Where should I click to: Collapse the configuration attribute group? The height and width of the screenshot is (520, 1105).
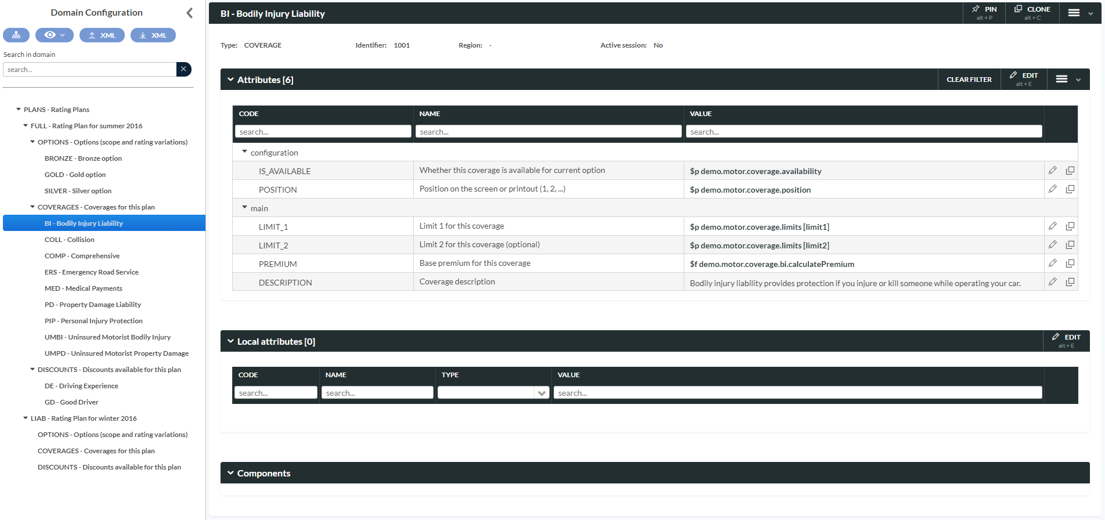coord(244,152)
